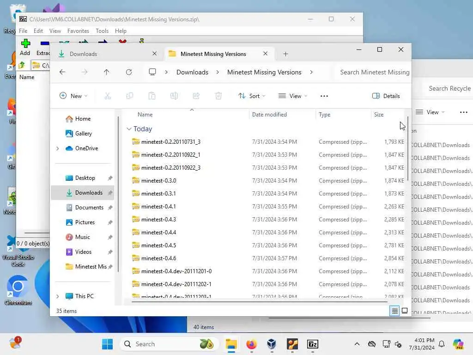This screenshot has width=473, height=355.
Task: Click the Back arrow in File Explorer
Action: click(62, 72)
